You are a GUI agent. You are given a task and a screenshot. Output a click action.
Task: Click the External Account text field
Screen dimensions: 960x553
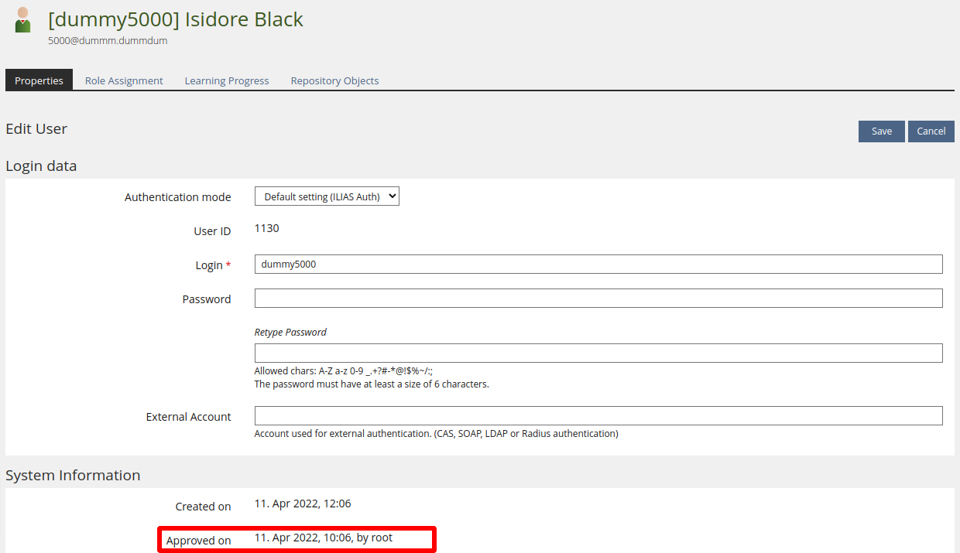598,416
